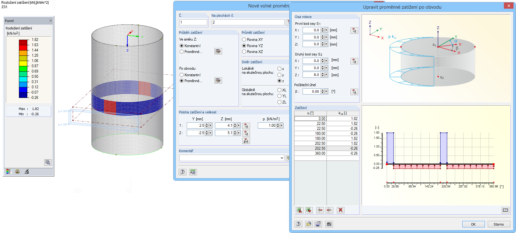This screenshot has height=233, width=516.
Task: Click units calculator icon next to save icon
Action: click(x=329, y=224)
